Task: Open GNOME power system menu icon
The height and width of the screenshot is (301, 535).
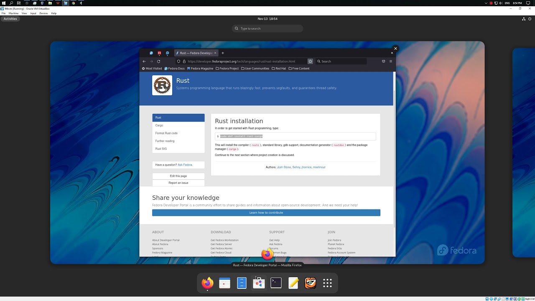Action: tap(530, 19)
